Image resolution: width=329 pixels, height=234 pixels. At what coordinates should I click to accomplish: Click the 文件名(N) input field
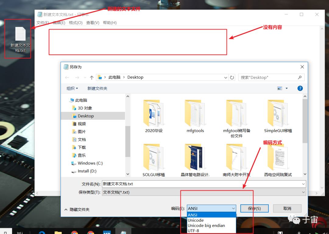pos(201,184)
